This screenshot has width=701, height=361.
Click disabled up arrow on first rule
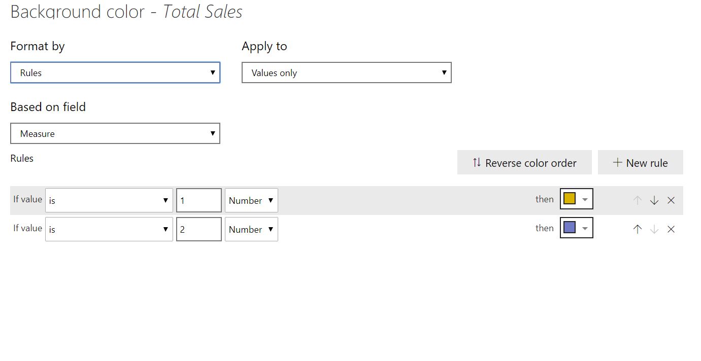coord(638,200)
